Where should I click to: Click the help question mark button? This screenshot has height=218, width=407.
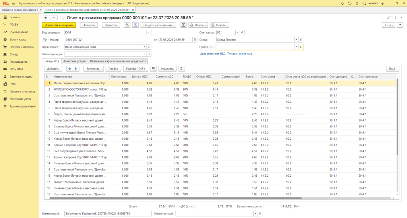pyautogui.click(x=400, y=25)
